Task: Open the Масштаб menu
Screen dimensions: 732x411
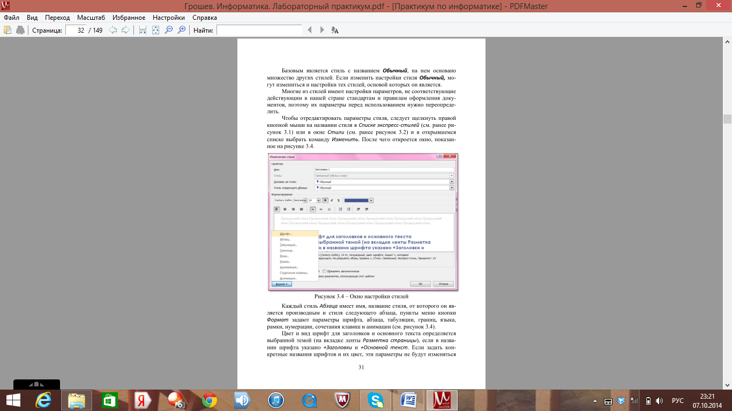Action: coord(91,18)
